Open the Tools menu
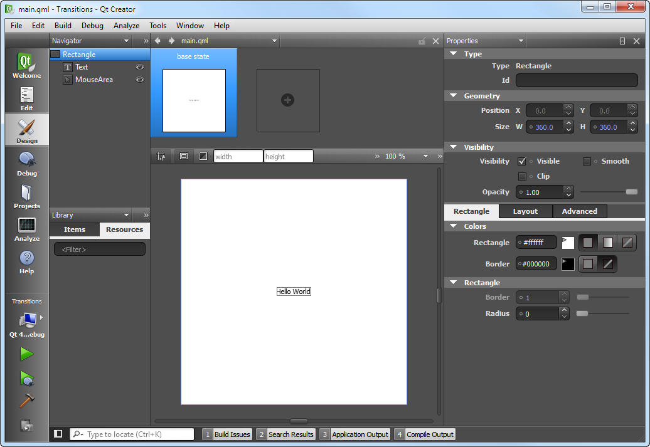 (x=157, y=26)
